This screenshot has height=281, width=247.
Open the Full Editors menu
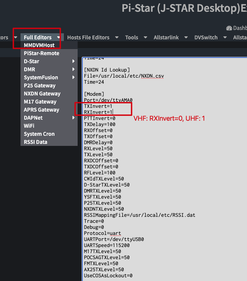[x=38, y=37]
